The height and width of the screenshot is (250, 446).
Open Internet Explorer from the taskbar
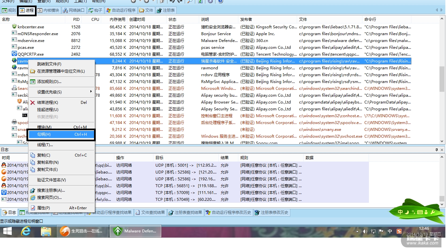point(26,231)
